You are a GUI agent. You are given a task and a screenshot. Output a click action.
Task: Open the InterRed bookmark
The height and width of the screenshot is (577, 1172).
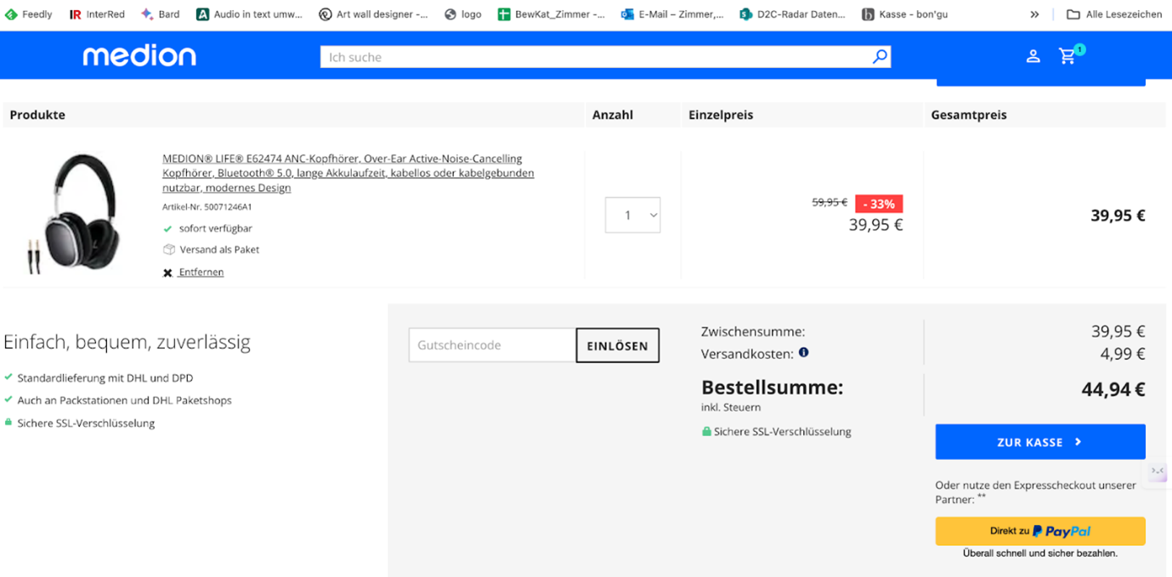click(x=97, y=14)
